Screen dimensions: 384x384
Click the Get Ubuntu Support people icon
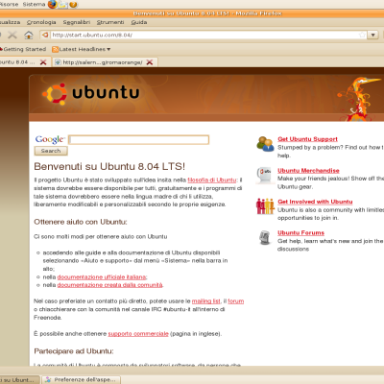click(265, 144)
